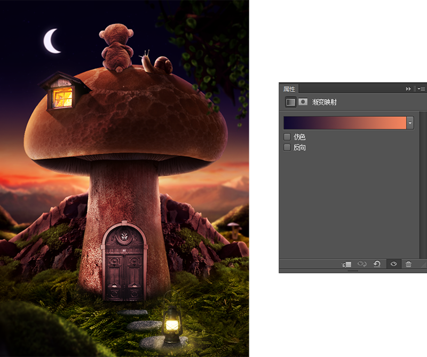The width and height of the screenshot is (427, 357).
Task: Click the properties panel vertical scrollbar
Action: tap(423, 185)
